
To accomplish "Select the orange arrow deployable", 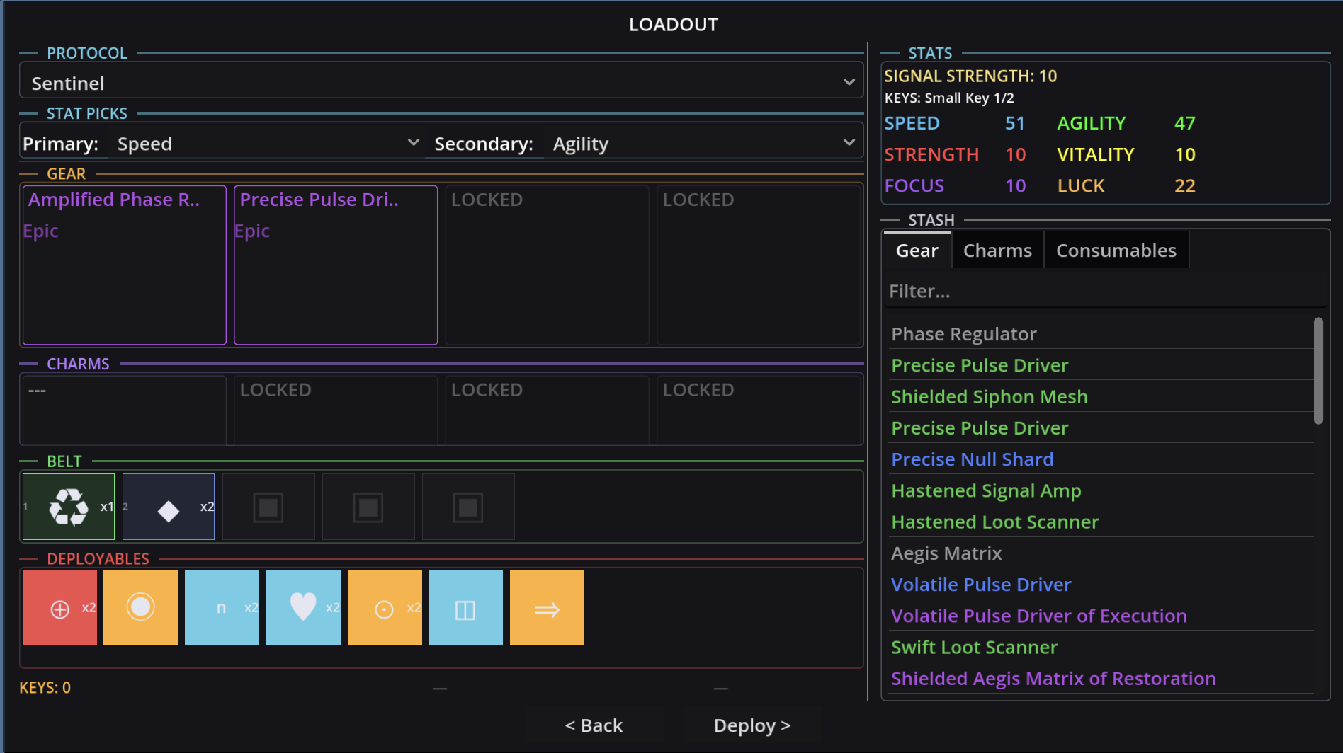I will 546,607.
